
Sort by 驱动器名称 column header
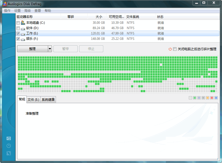pos(38,17)
